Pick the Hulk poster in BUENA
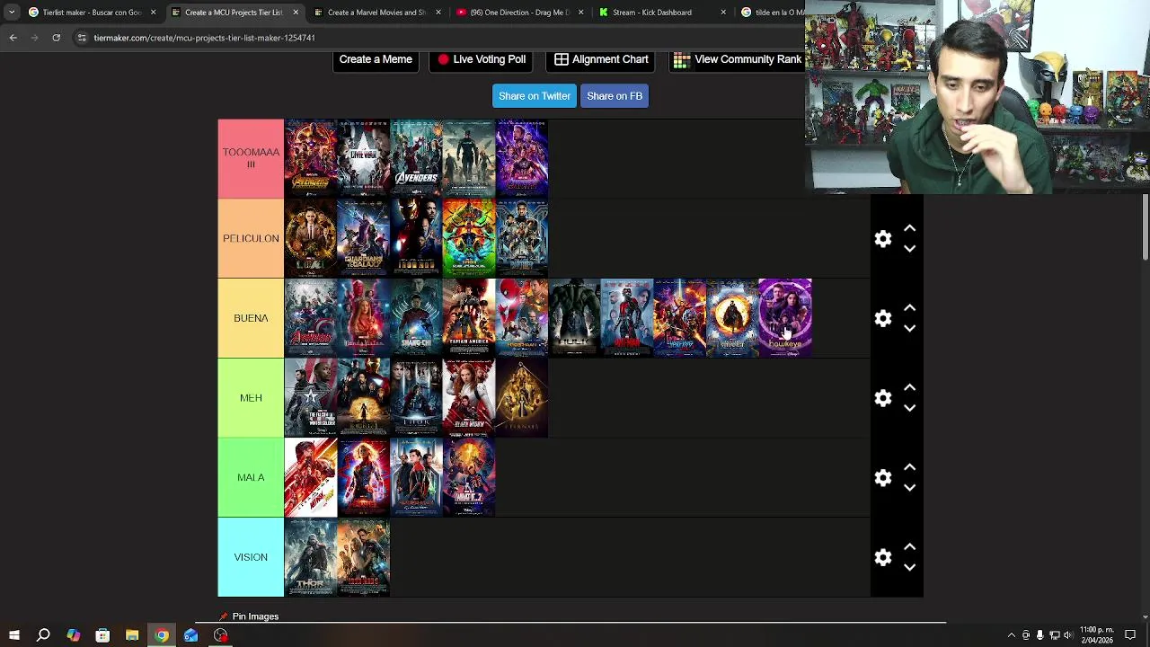The height and width of the screenshot is (647, 1150). tap(575, 318)
